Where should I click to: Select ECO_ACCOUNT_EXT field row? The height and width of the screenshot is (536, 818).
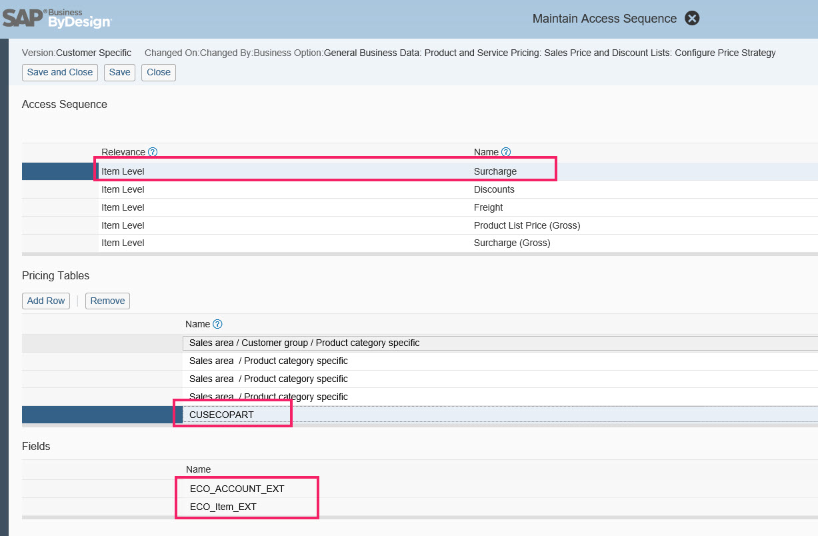pyautogui.click(x=420, y=489)
